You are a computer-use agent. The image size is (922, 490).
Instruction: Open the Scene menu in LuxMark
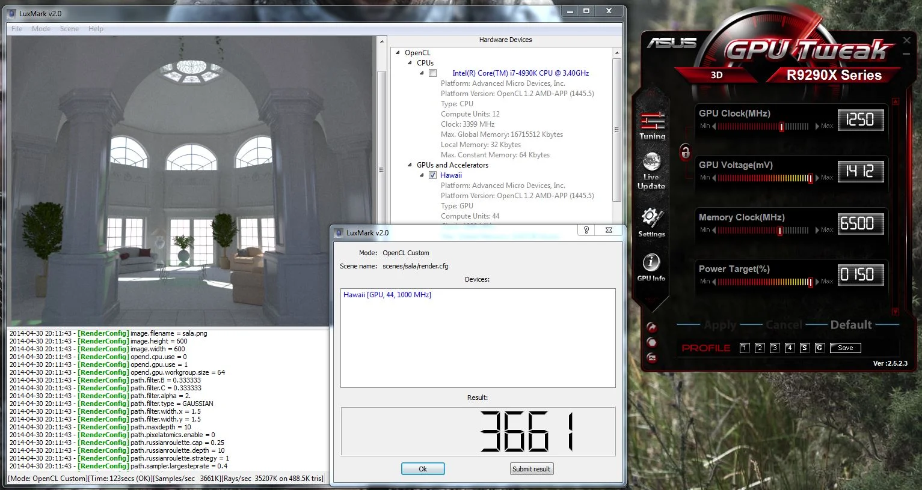[x=69, y=29]
